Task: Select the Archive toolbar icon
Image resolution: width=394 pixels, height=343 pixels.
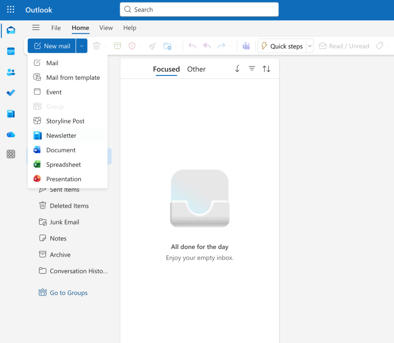Action: [x=117, y=46]
